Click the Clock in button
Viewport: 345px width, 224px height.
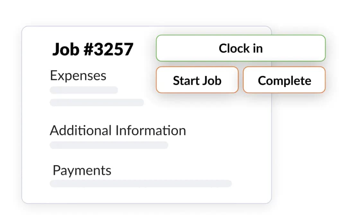coord(241,48)
